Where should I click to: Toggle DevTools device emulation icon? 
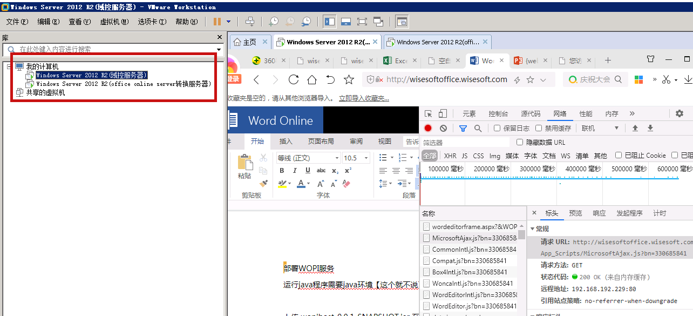coord(443,113)
